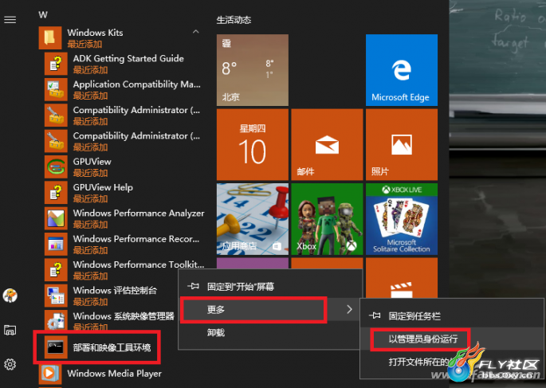546x388 pixels.
Task: Select 固定到"开始"屏幕 in context menu
Action: [270, 286]
